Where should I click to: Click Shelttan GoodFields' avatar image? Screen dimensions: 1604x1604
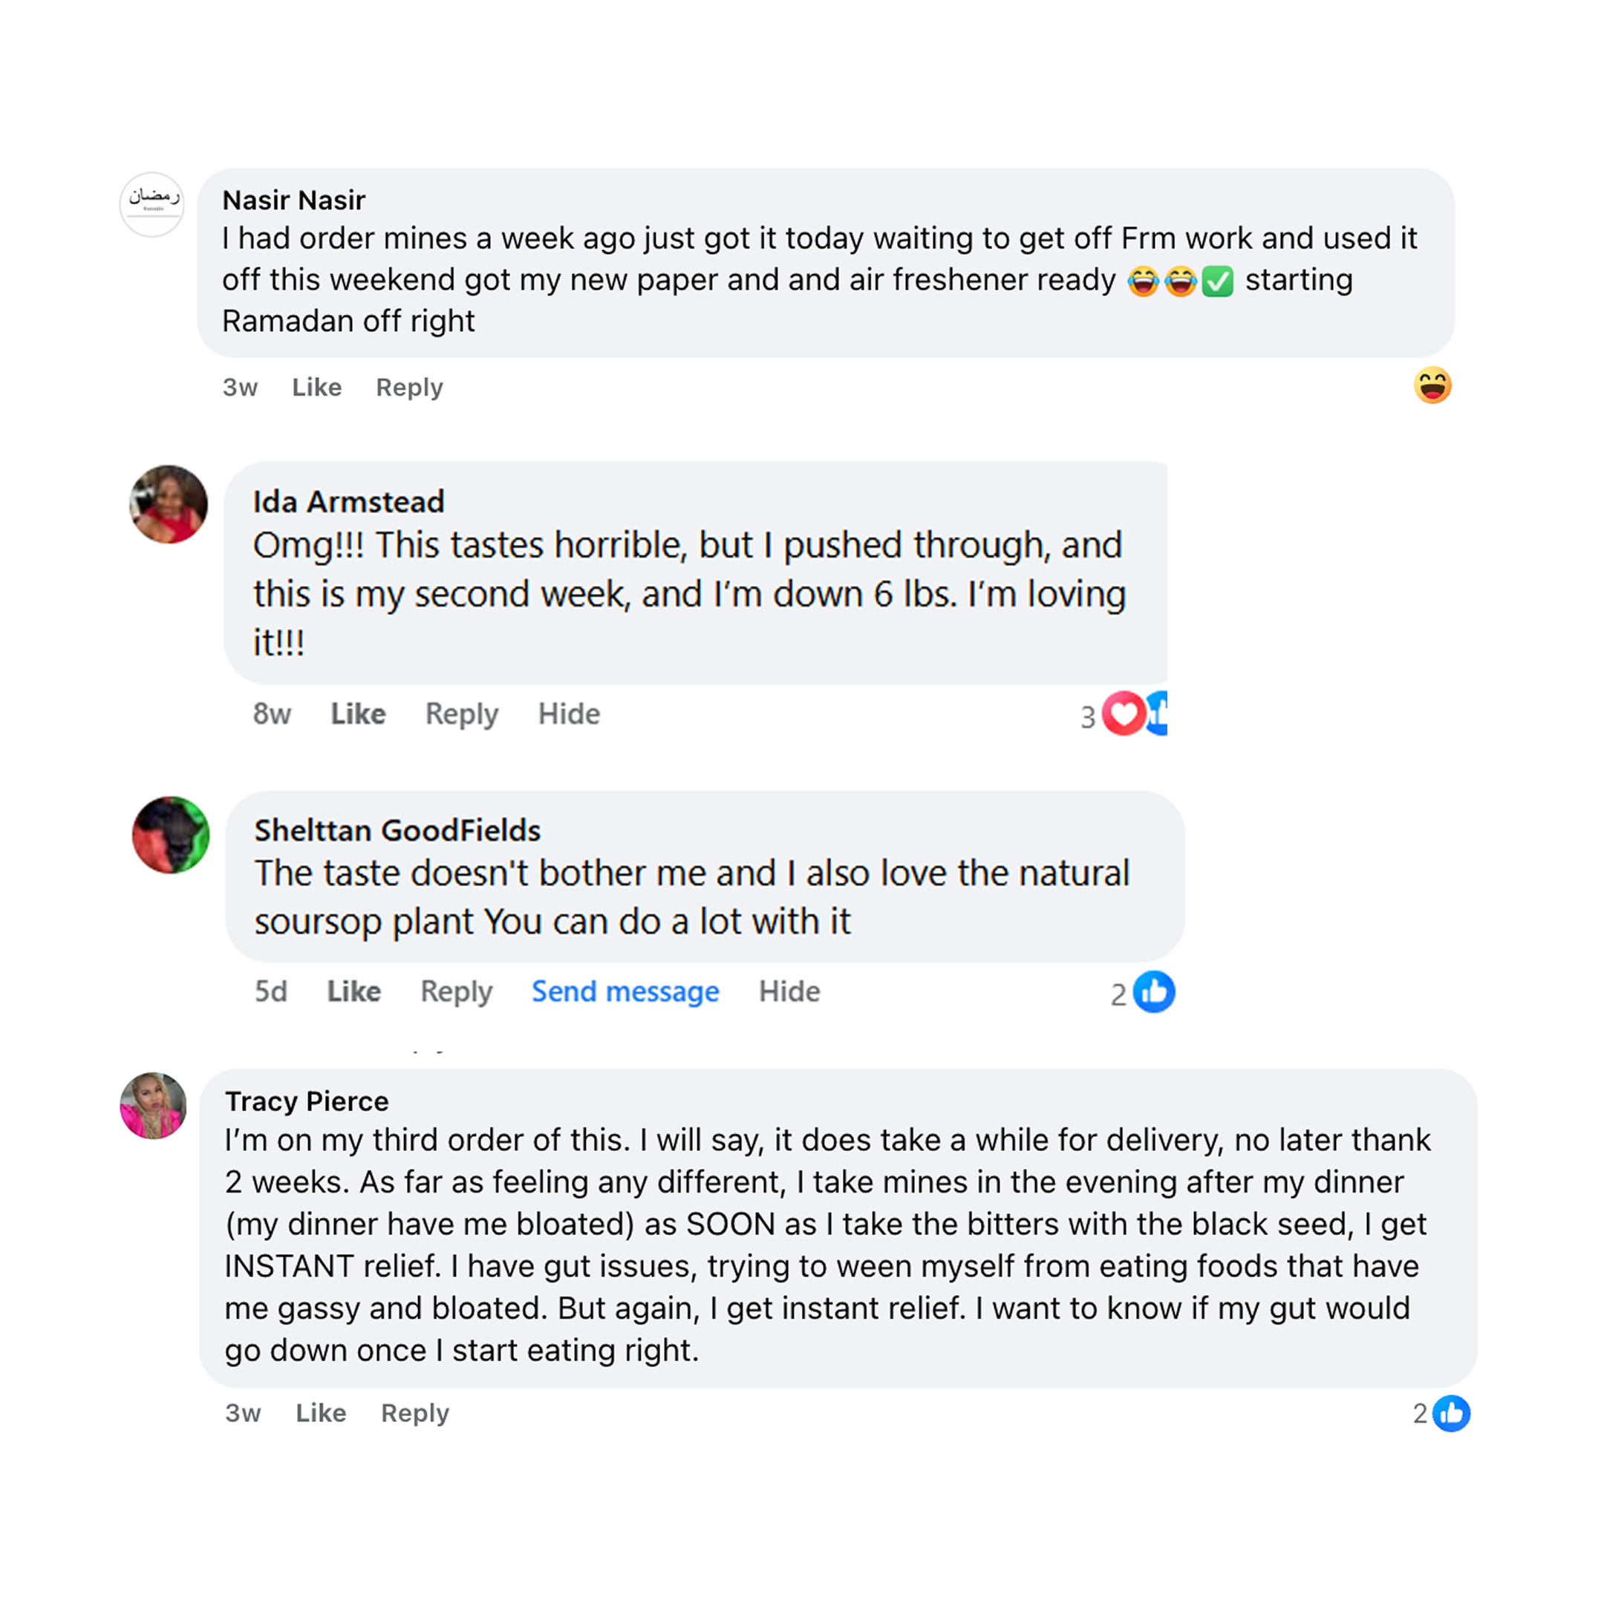(x=171, y=835)
